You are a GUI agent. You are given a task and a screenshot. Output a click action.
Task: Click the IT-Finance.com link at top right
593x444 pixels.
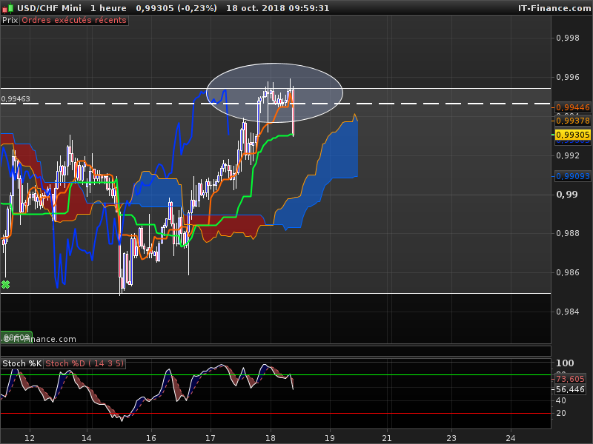point(554,7)
